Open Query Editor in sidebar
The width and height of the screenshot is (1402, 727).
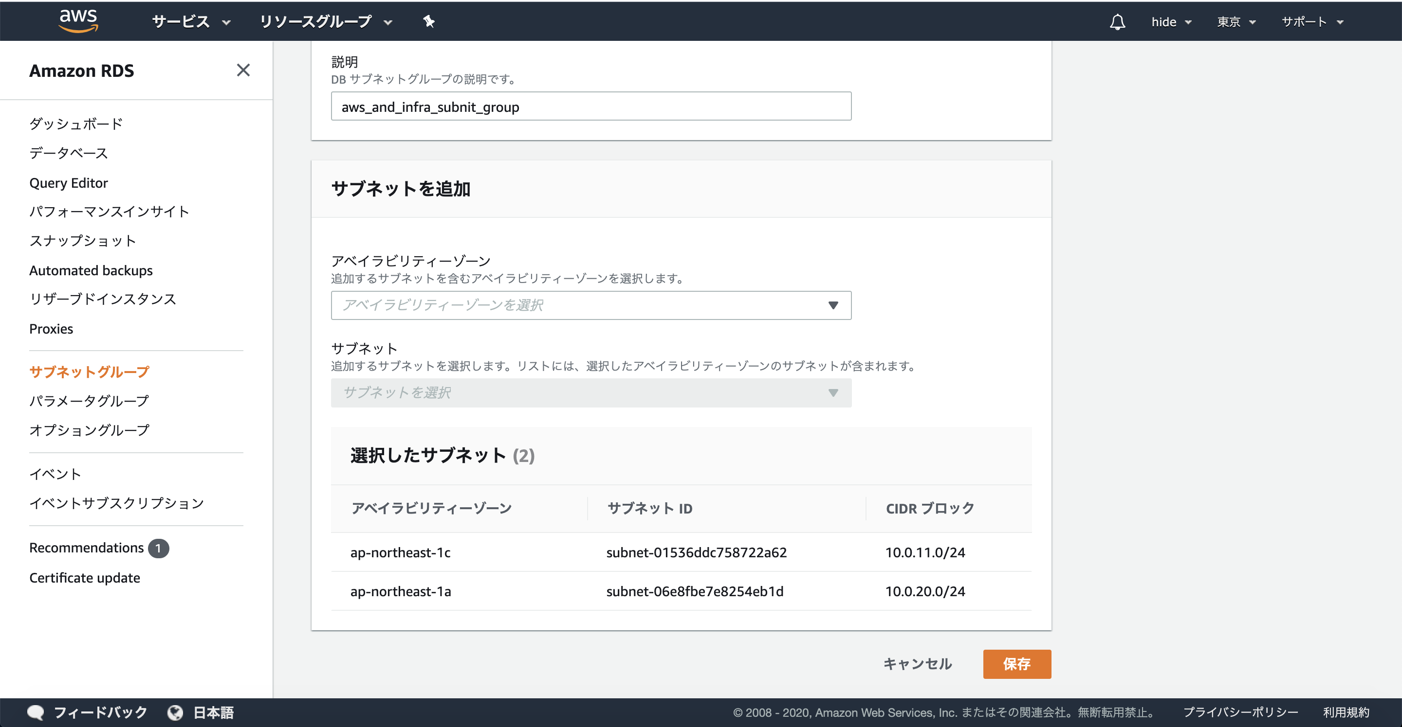[x=69, y=183]
